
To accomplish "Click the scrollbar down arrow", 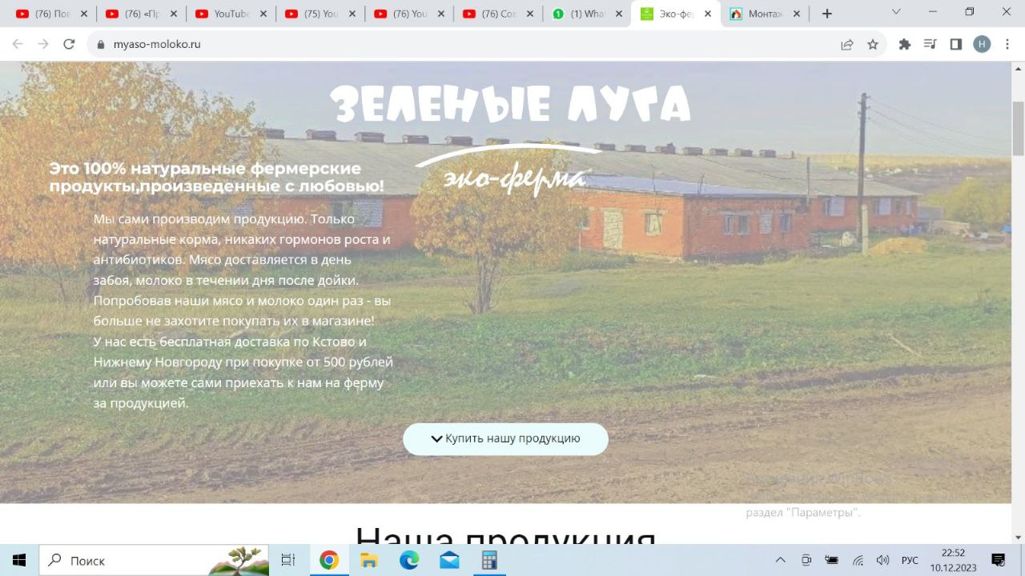I will tap(1018, 537).
